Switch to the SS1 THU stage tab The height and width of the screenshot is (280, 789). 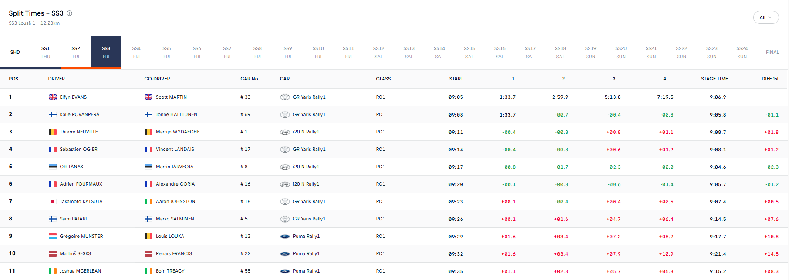click(x=46, y=52)
